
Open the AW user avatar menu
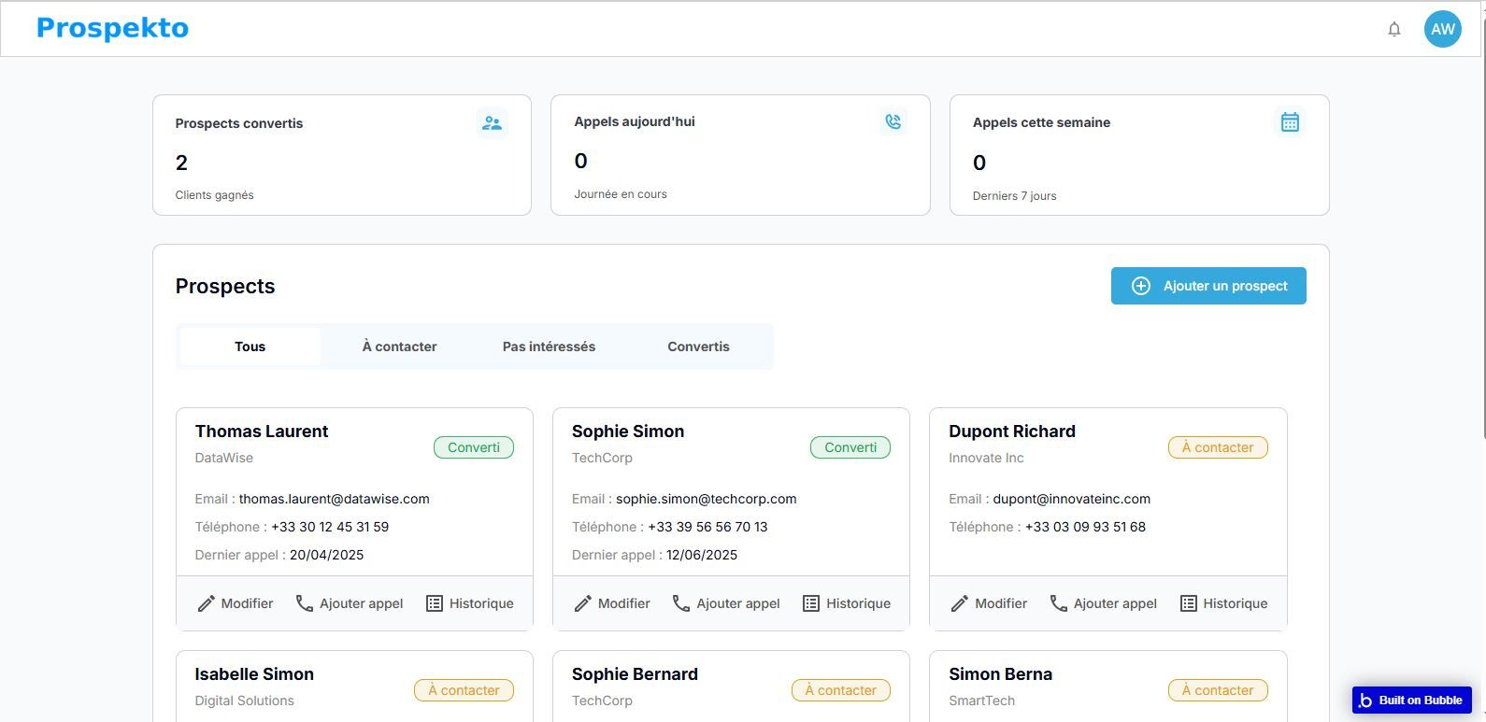click(x=1442, y=29)
